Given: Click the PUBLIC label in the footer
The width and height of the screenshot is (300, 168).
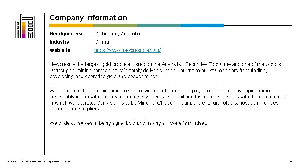Looking at the screenshot, I should pyautogui.click(x=68, y=162).
